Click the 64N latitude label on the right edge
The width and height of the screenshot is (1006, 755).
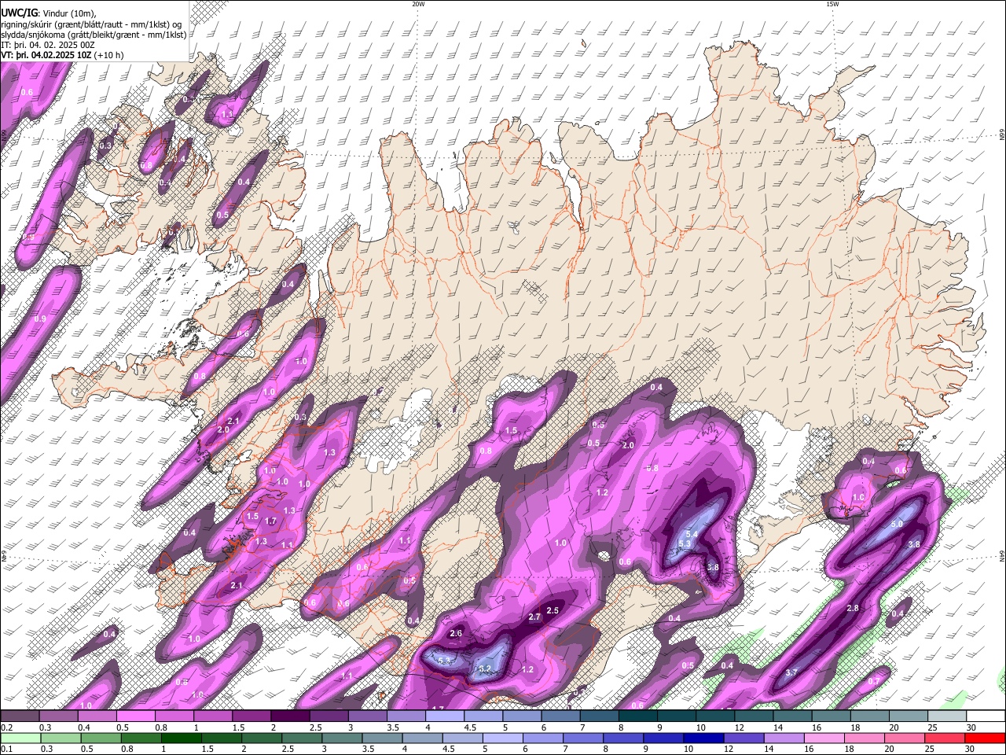click(x=1002, y=555)
